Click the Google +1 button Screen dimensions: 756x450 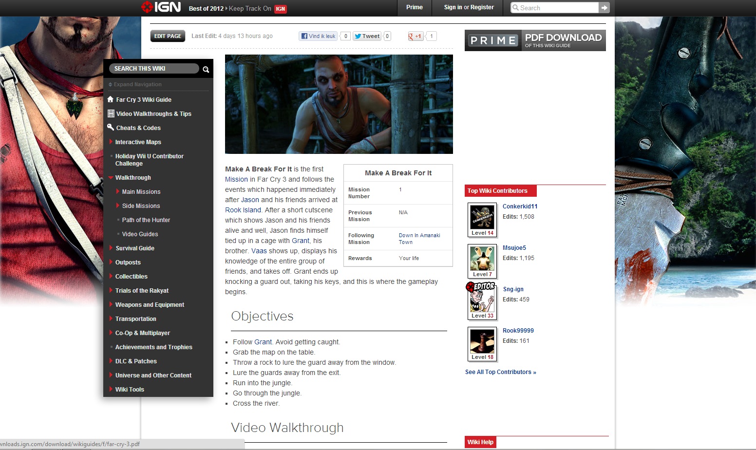tap(415, 36)
